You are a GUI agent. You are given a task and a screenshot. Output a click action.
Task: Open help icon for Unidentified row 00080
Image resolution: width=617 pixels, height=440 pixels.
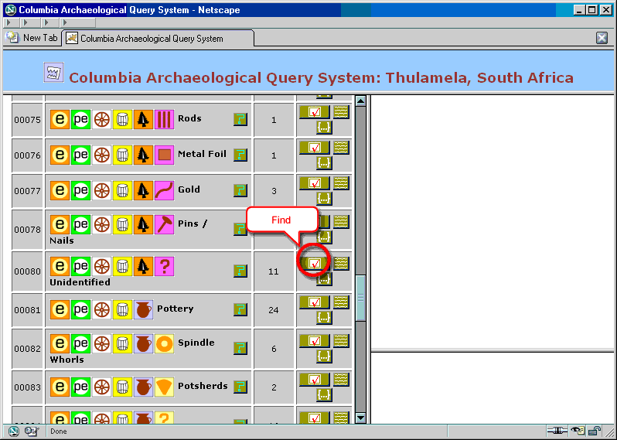pos(240,271)
